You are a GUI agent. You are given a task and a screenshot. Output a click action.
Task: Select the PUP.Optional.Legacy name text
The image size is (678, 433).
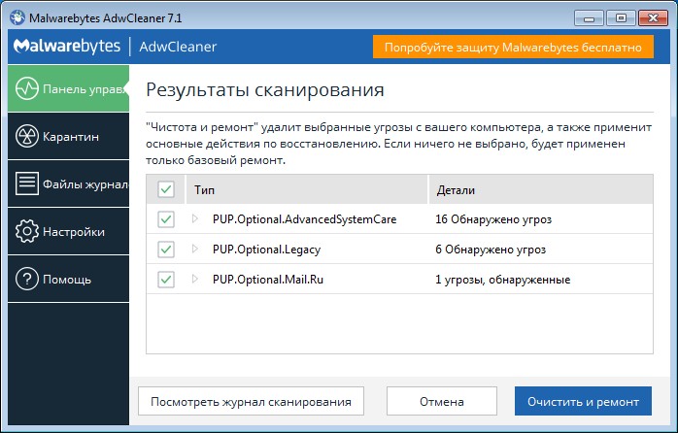(266, 250)
